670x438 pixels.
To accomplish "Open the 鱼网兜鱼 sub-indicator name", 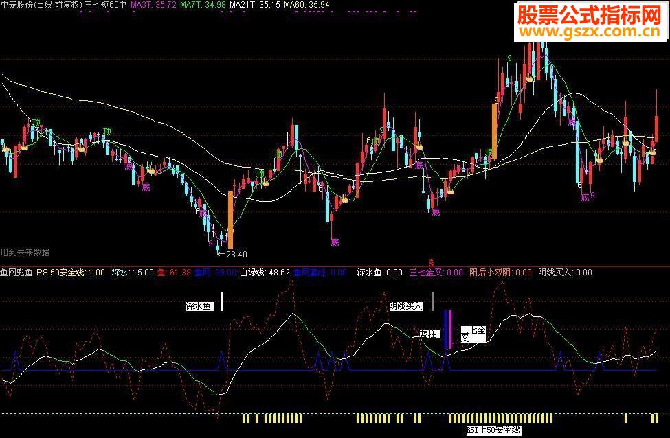I will [16, 273].
